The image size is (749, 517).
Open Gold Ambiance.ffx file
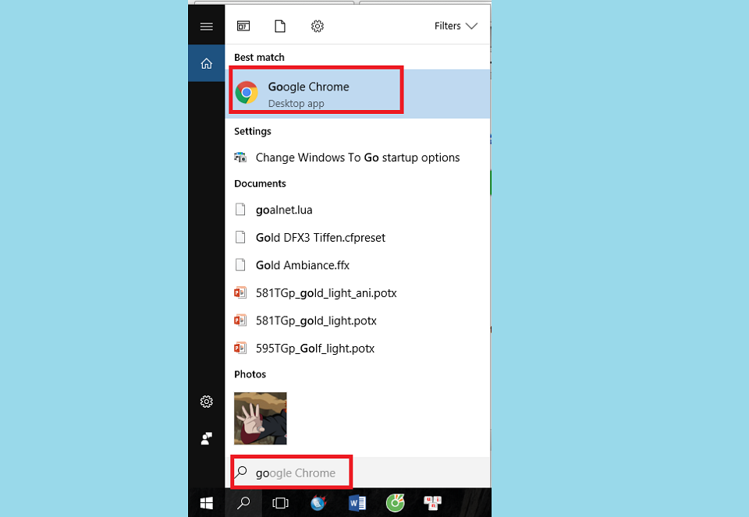[357, 265]
